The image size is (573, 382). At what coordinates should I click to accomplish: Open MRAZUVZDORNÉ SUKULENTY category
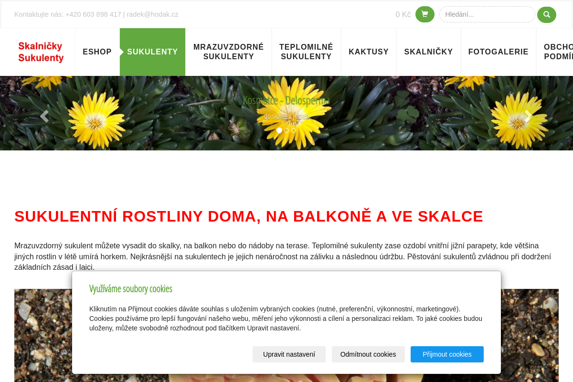coord(228,52)
